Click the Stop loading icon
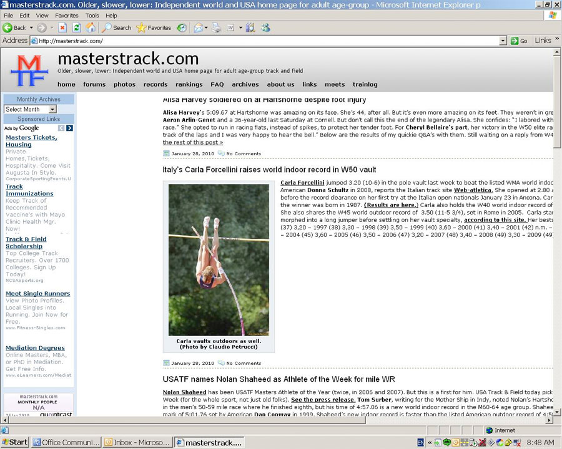 tap(62, 27)
